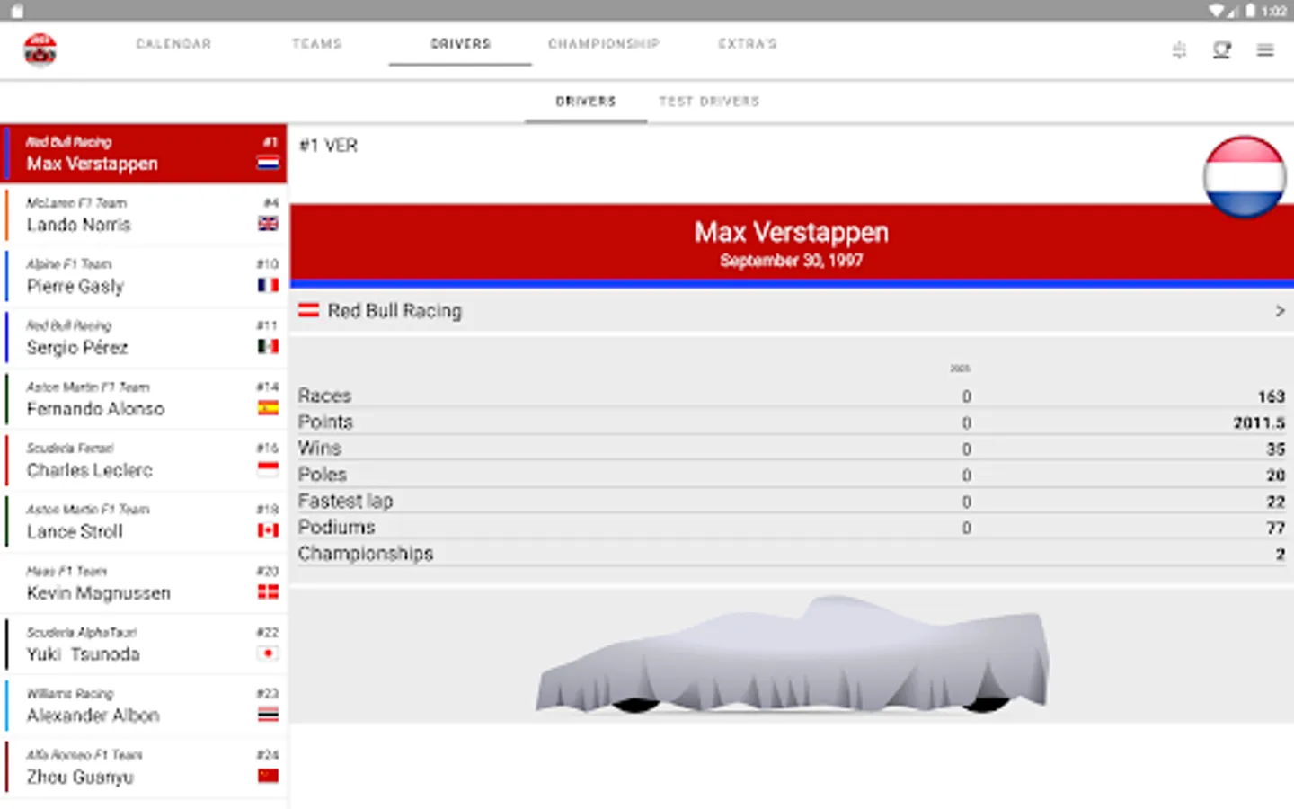This screenshot has width=1294, height=809.
Task: Tap the Austrian flag next to Red Bull Racing
Action: click(308, 310)
